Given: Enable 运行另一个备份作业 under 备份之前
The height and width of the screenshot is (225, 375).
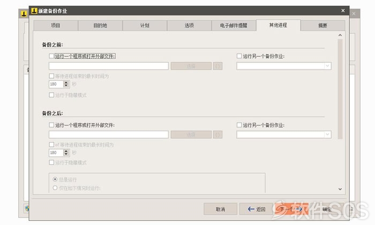Looking at the screenshot, I should [239, 56].
